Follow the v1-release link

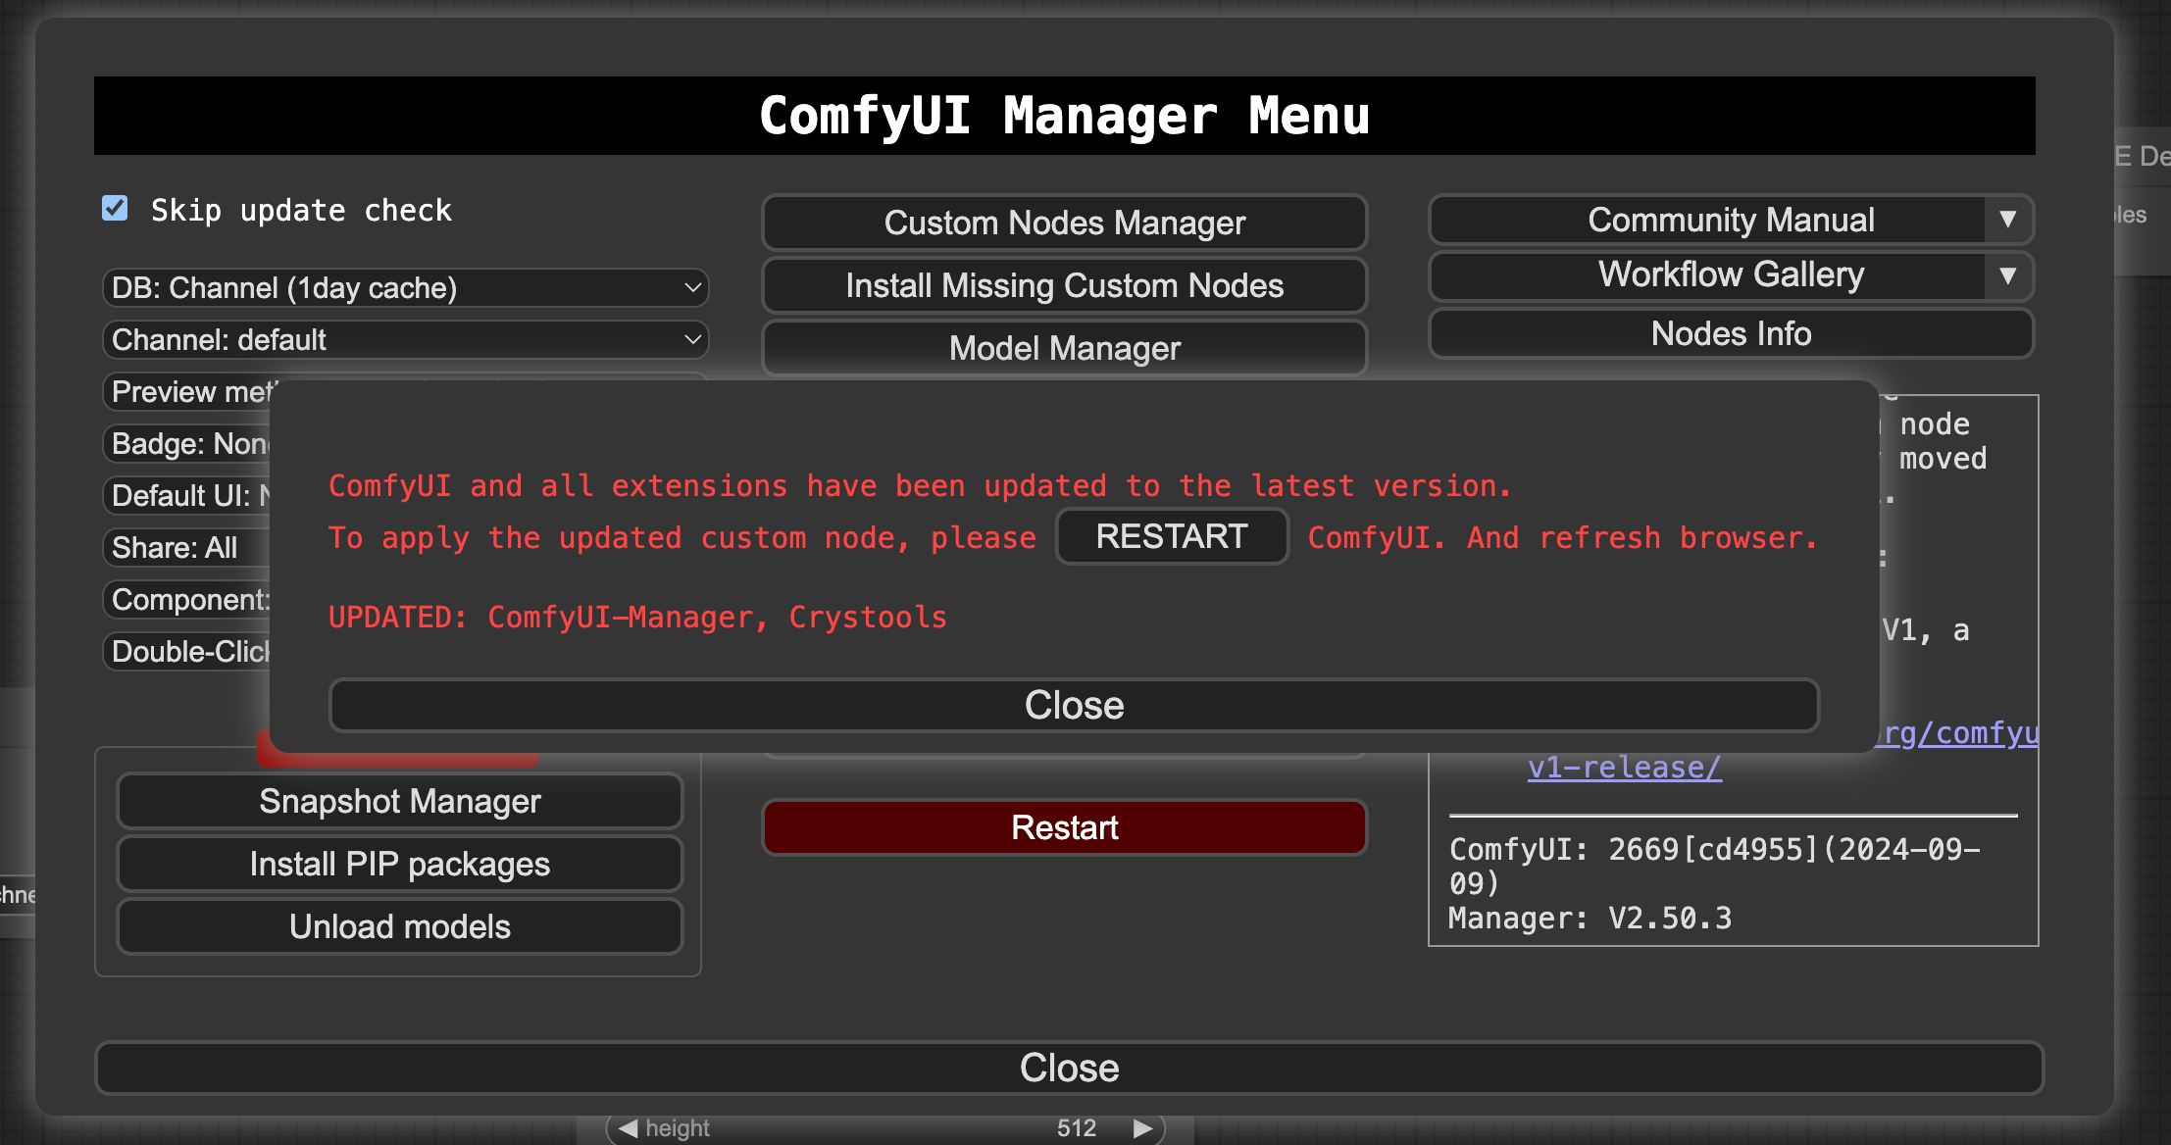pyautogui.click(x=1624, y=768)
